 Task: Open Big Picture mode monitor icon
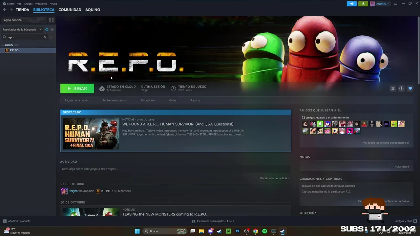(x=395, y=4)
